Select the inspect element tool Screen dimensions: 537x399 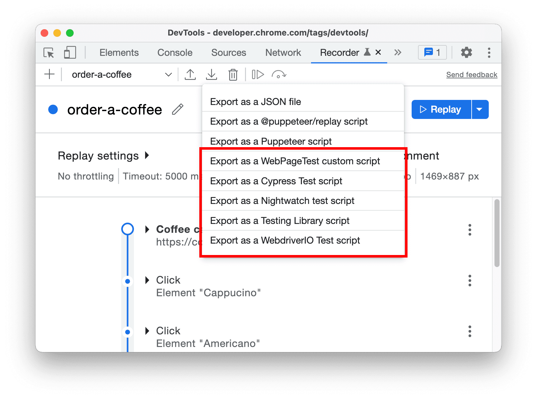pos(48,53)
